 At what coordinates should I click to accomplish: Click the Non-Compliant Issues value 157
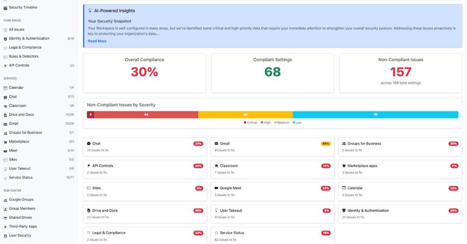tap(400, 72)
